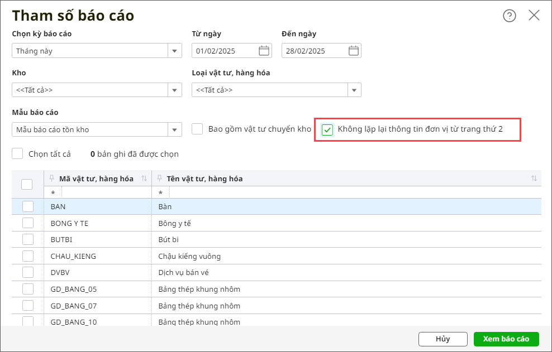Enable Bao gồm vật tư chuyển kho
Screen dimensions: 552x352
(197, 129)
